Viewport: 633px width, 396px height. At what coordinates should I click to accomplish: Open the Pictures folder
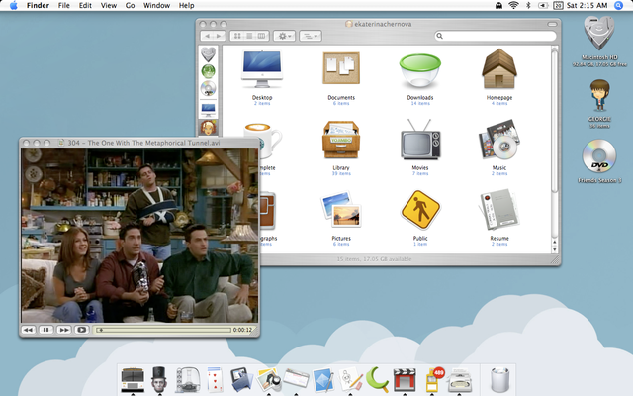(x=341, y=209)
